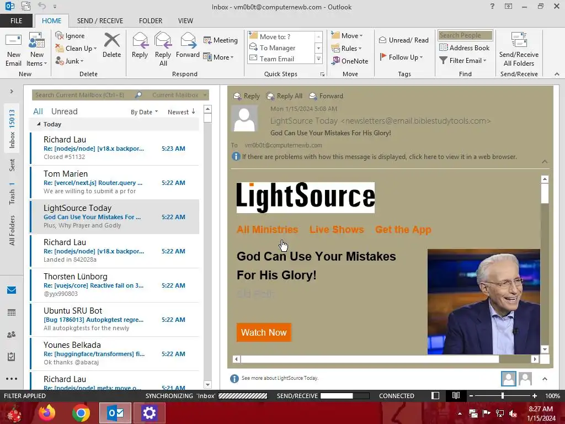This screenshot has width=565, height=424.
Task: Click Forward in the reading pane
Action: pos(326,96)
